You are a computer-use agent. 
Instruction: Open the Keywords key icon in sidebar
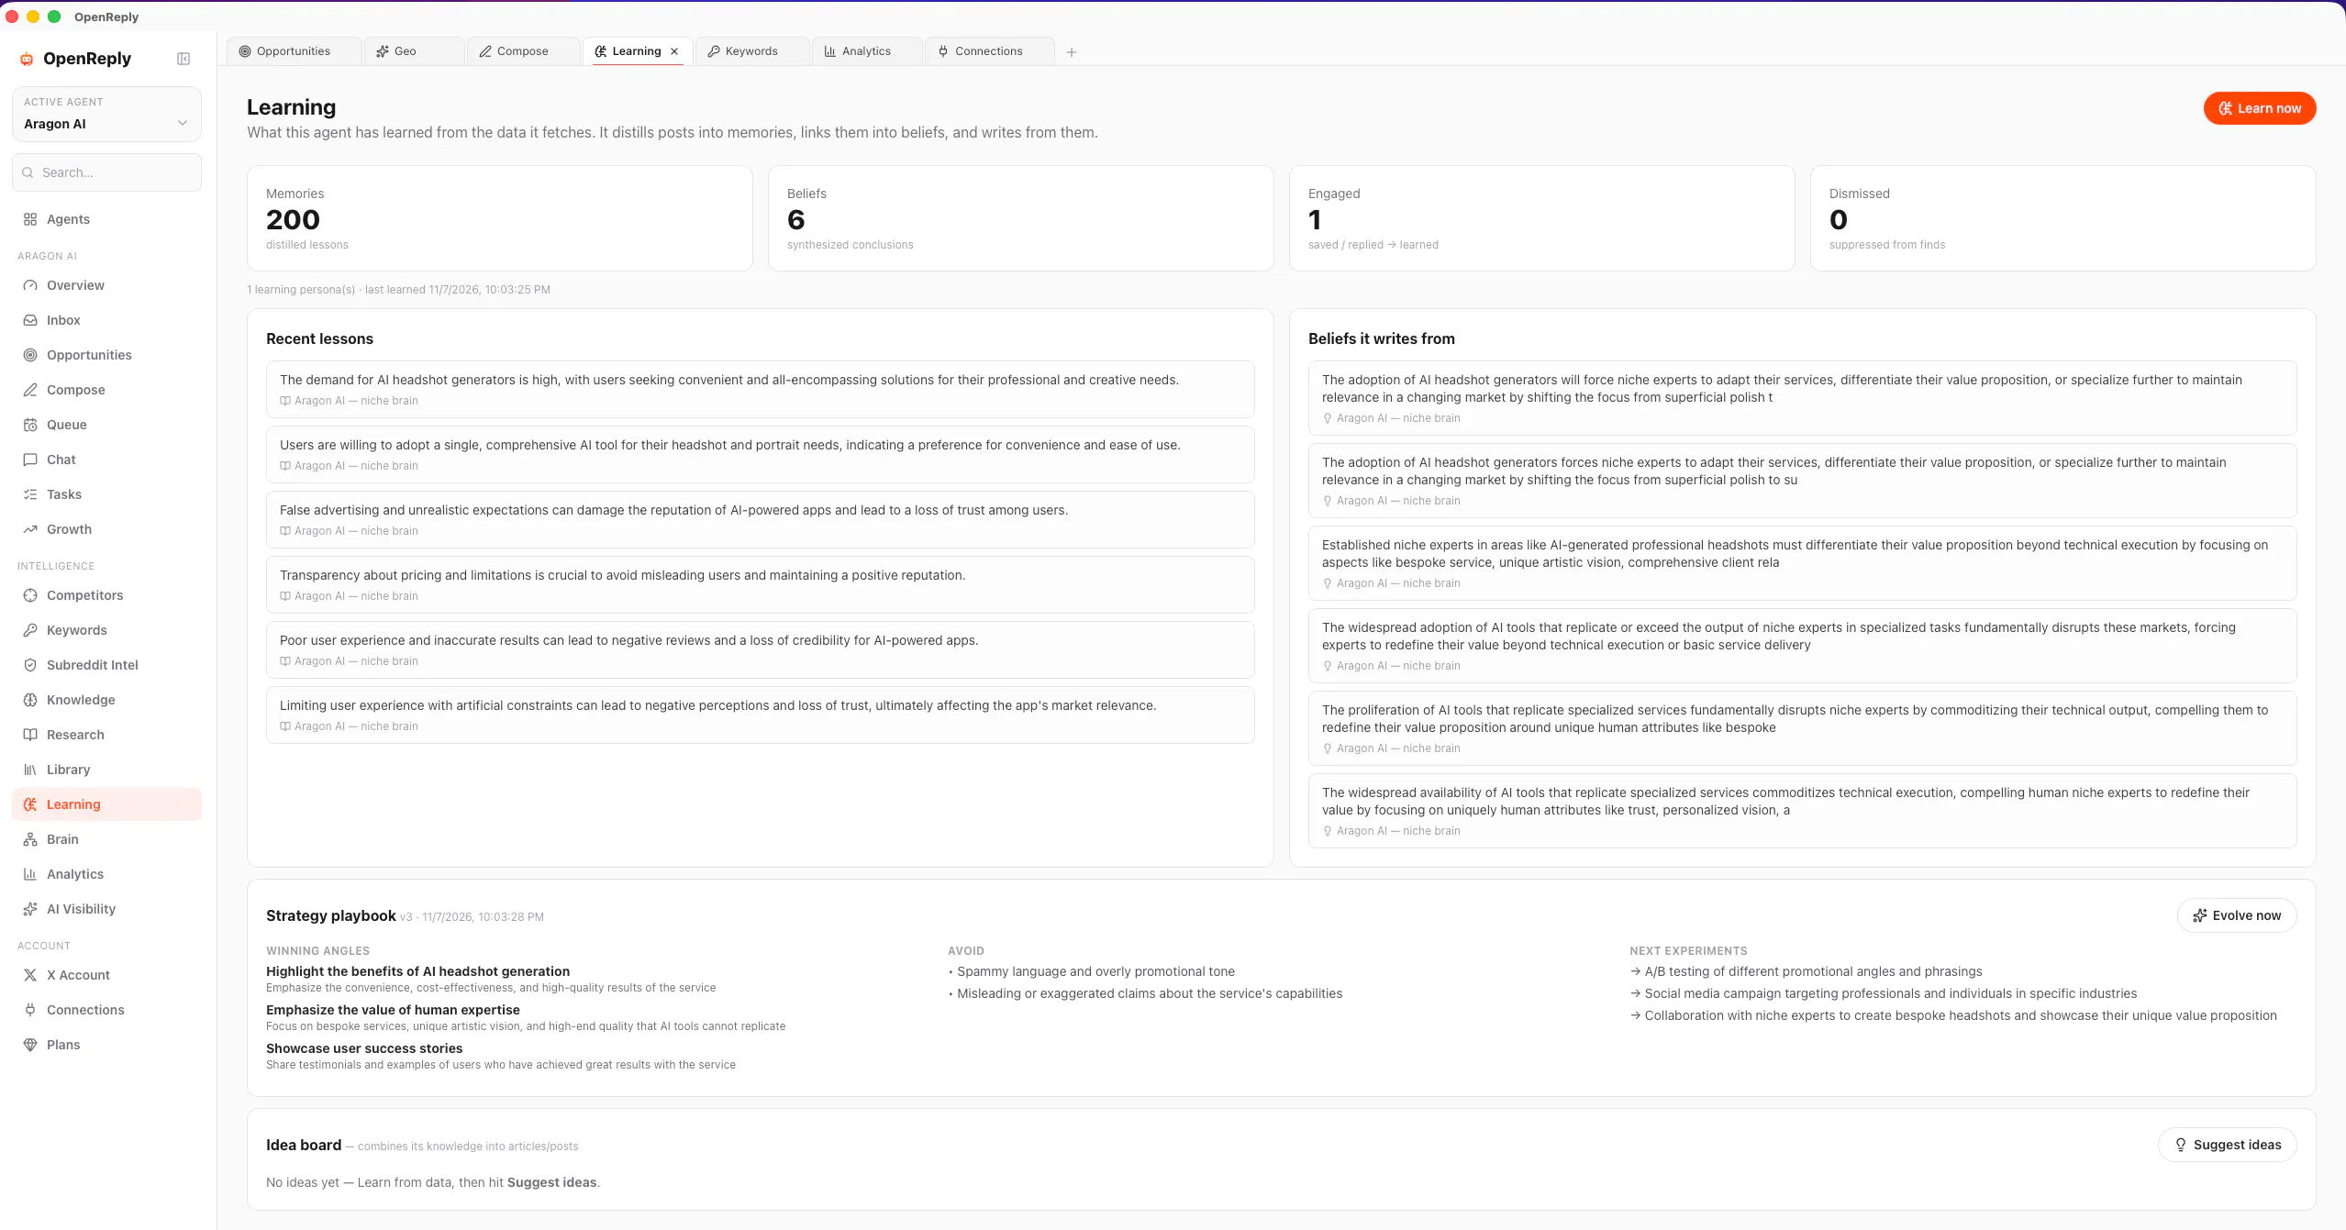tap(30, 630)
